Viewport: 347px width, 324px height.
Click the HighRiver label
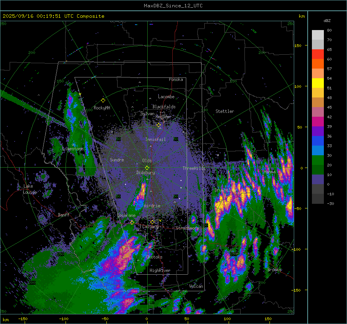(160, 270)
